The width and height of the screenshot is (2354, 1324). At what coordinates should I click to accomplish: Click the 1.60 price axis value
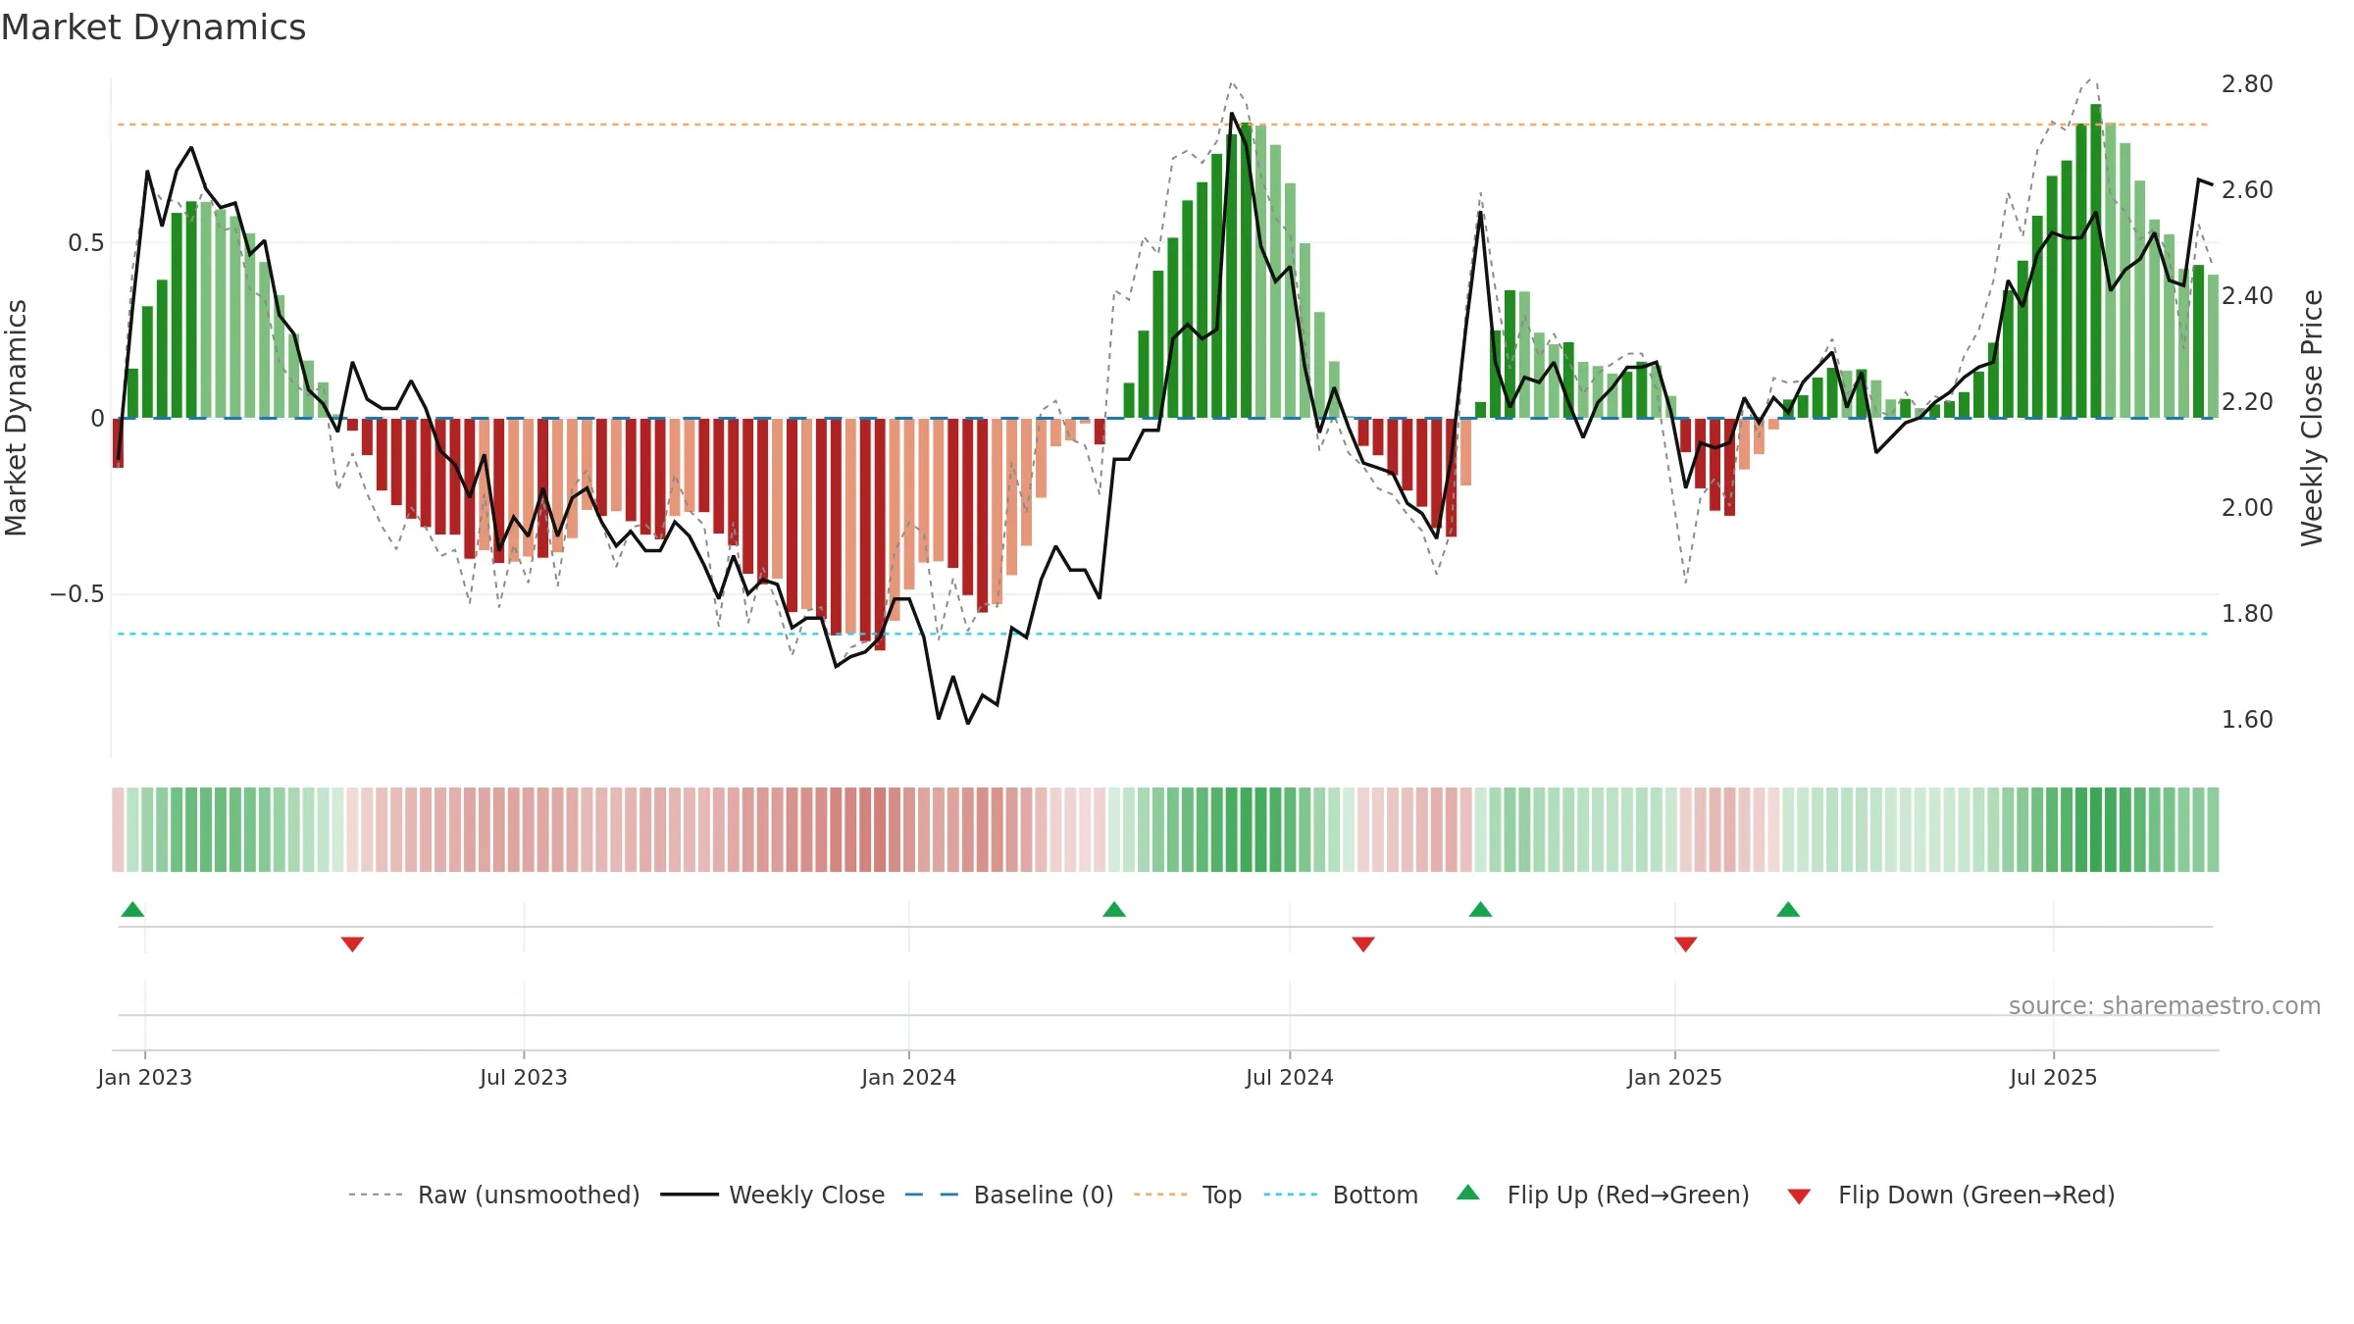2247,720
